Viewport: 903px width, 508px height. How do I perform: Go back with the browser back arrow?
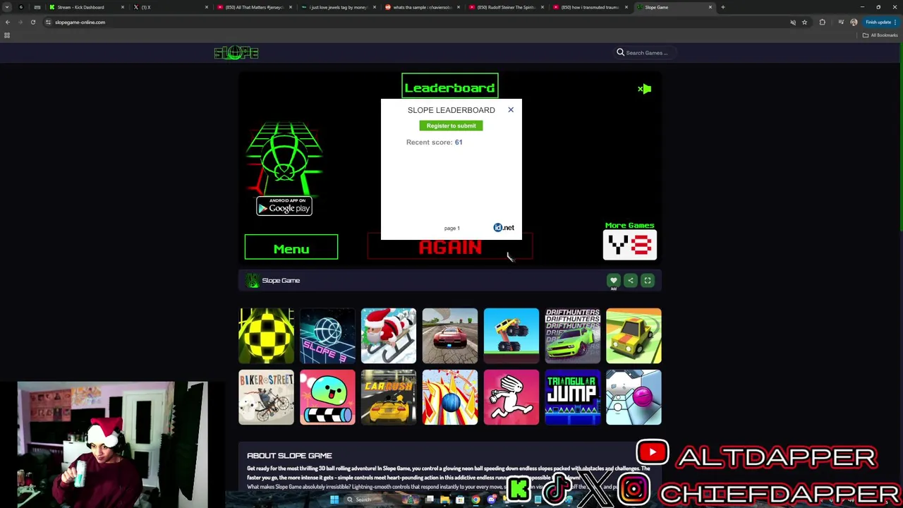click(x=8, y=22)
